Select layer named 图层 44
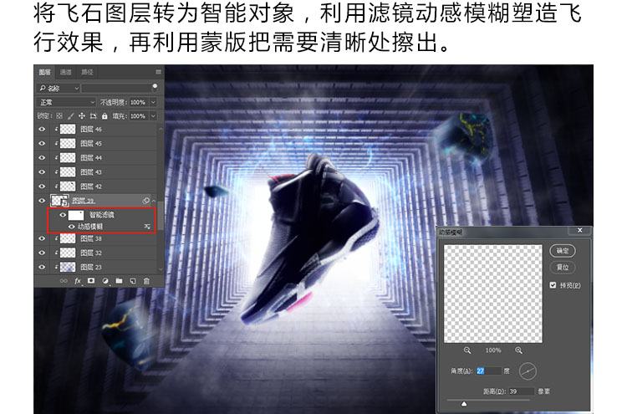Image resolution: width=627 pixels, height=414 pixels. (91, 157)
